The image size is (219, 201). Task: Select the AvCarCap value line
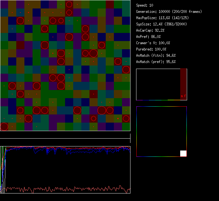click(150, 30)
